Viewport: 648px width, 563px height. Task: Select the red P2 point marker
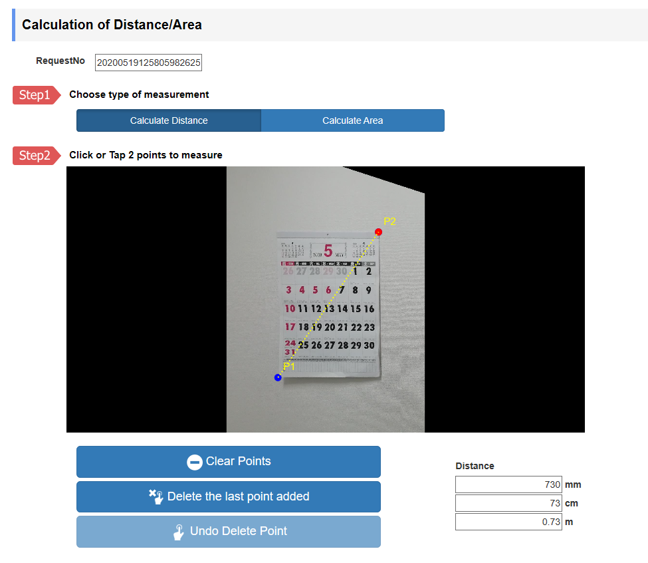pos(378,232)
